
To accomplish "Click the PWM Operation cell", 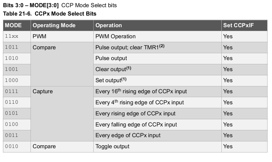I will [116, 36].
